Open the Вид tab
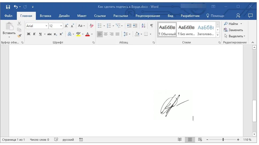This screenshot has width=259, height=145. (170, 16)
